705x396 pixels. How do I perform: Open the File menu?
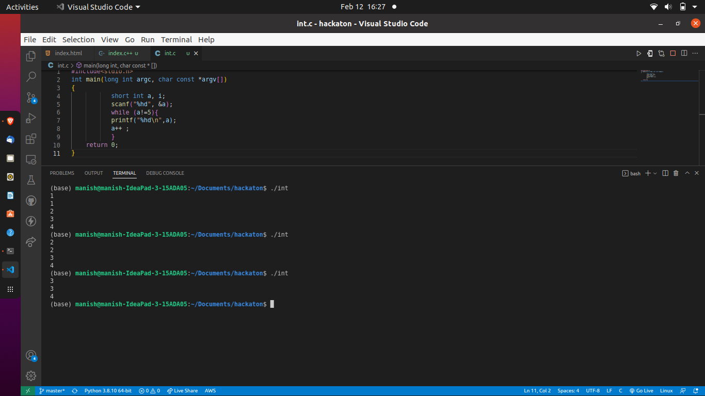pos(30,39)
